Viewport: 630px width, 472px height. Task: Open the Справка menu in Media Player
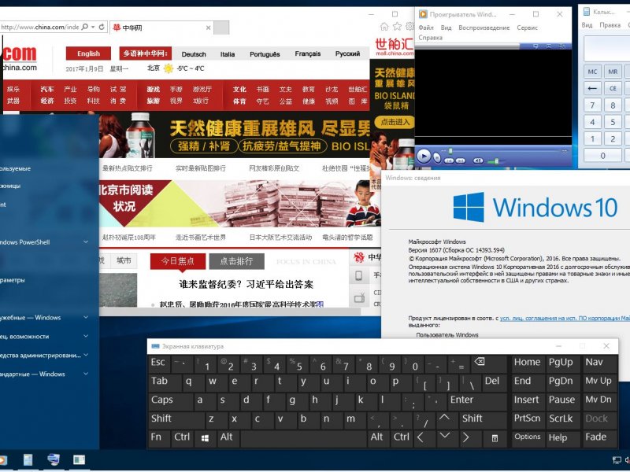(x=430, y=38)
